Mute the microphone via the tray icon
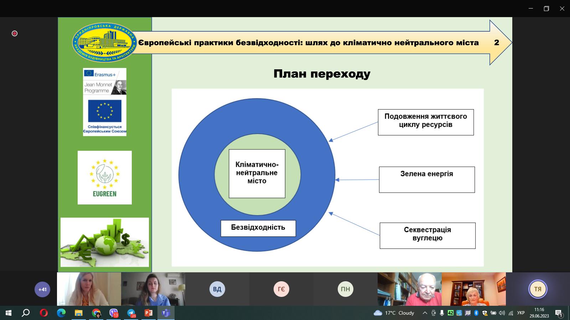 tap(442, 313)
